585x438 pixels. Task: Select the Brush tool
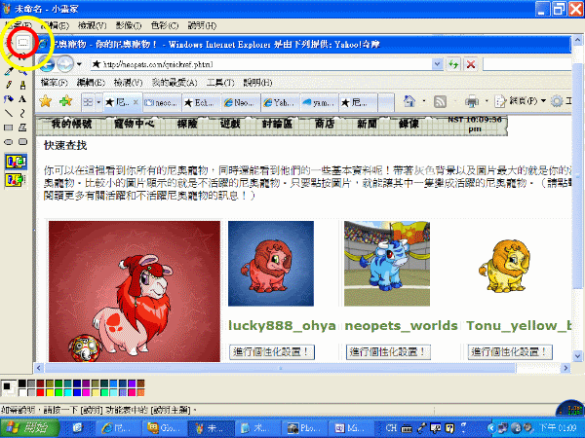[x=22, y=86]
